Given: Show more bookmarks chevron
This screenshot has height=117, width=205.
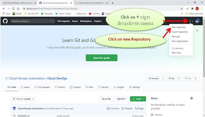Looking at the screenshot, I should point(182,14).
